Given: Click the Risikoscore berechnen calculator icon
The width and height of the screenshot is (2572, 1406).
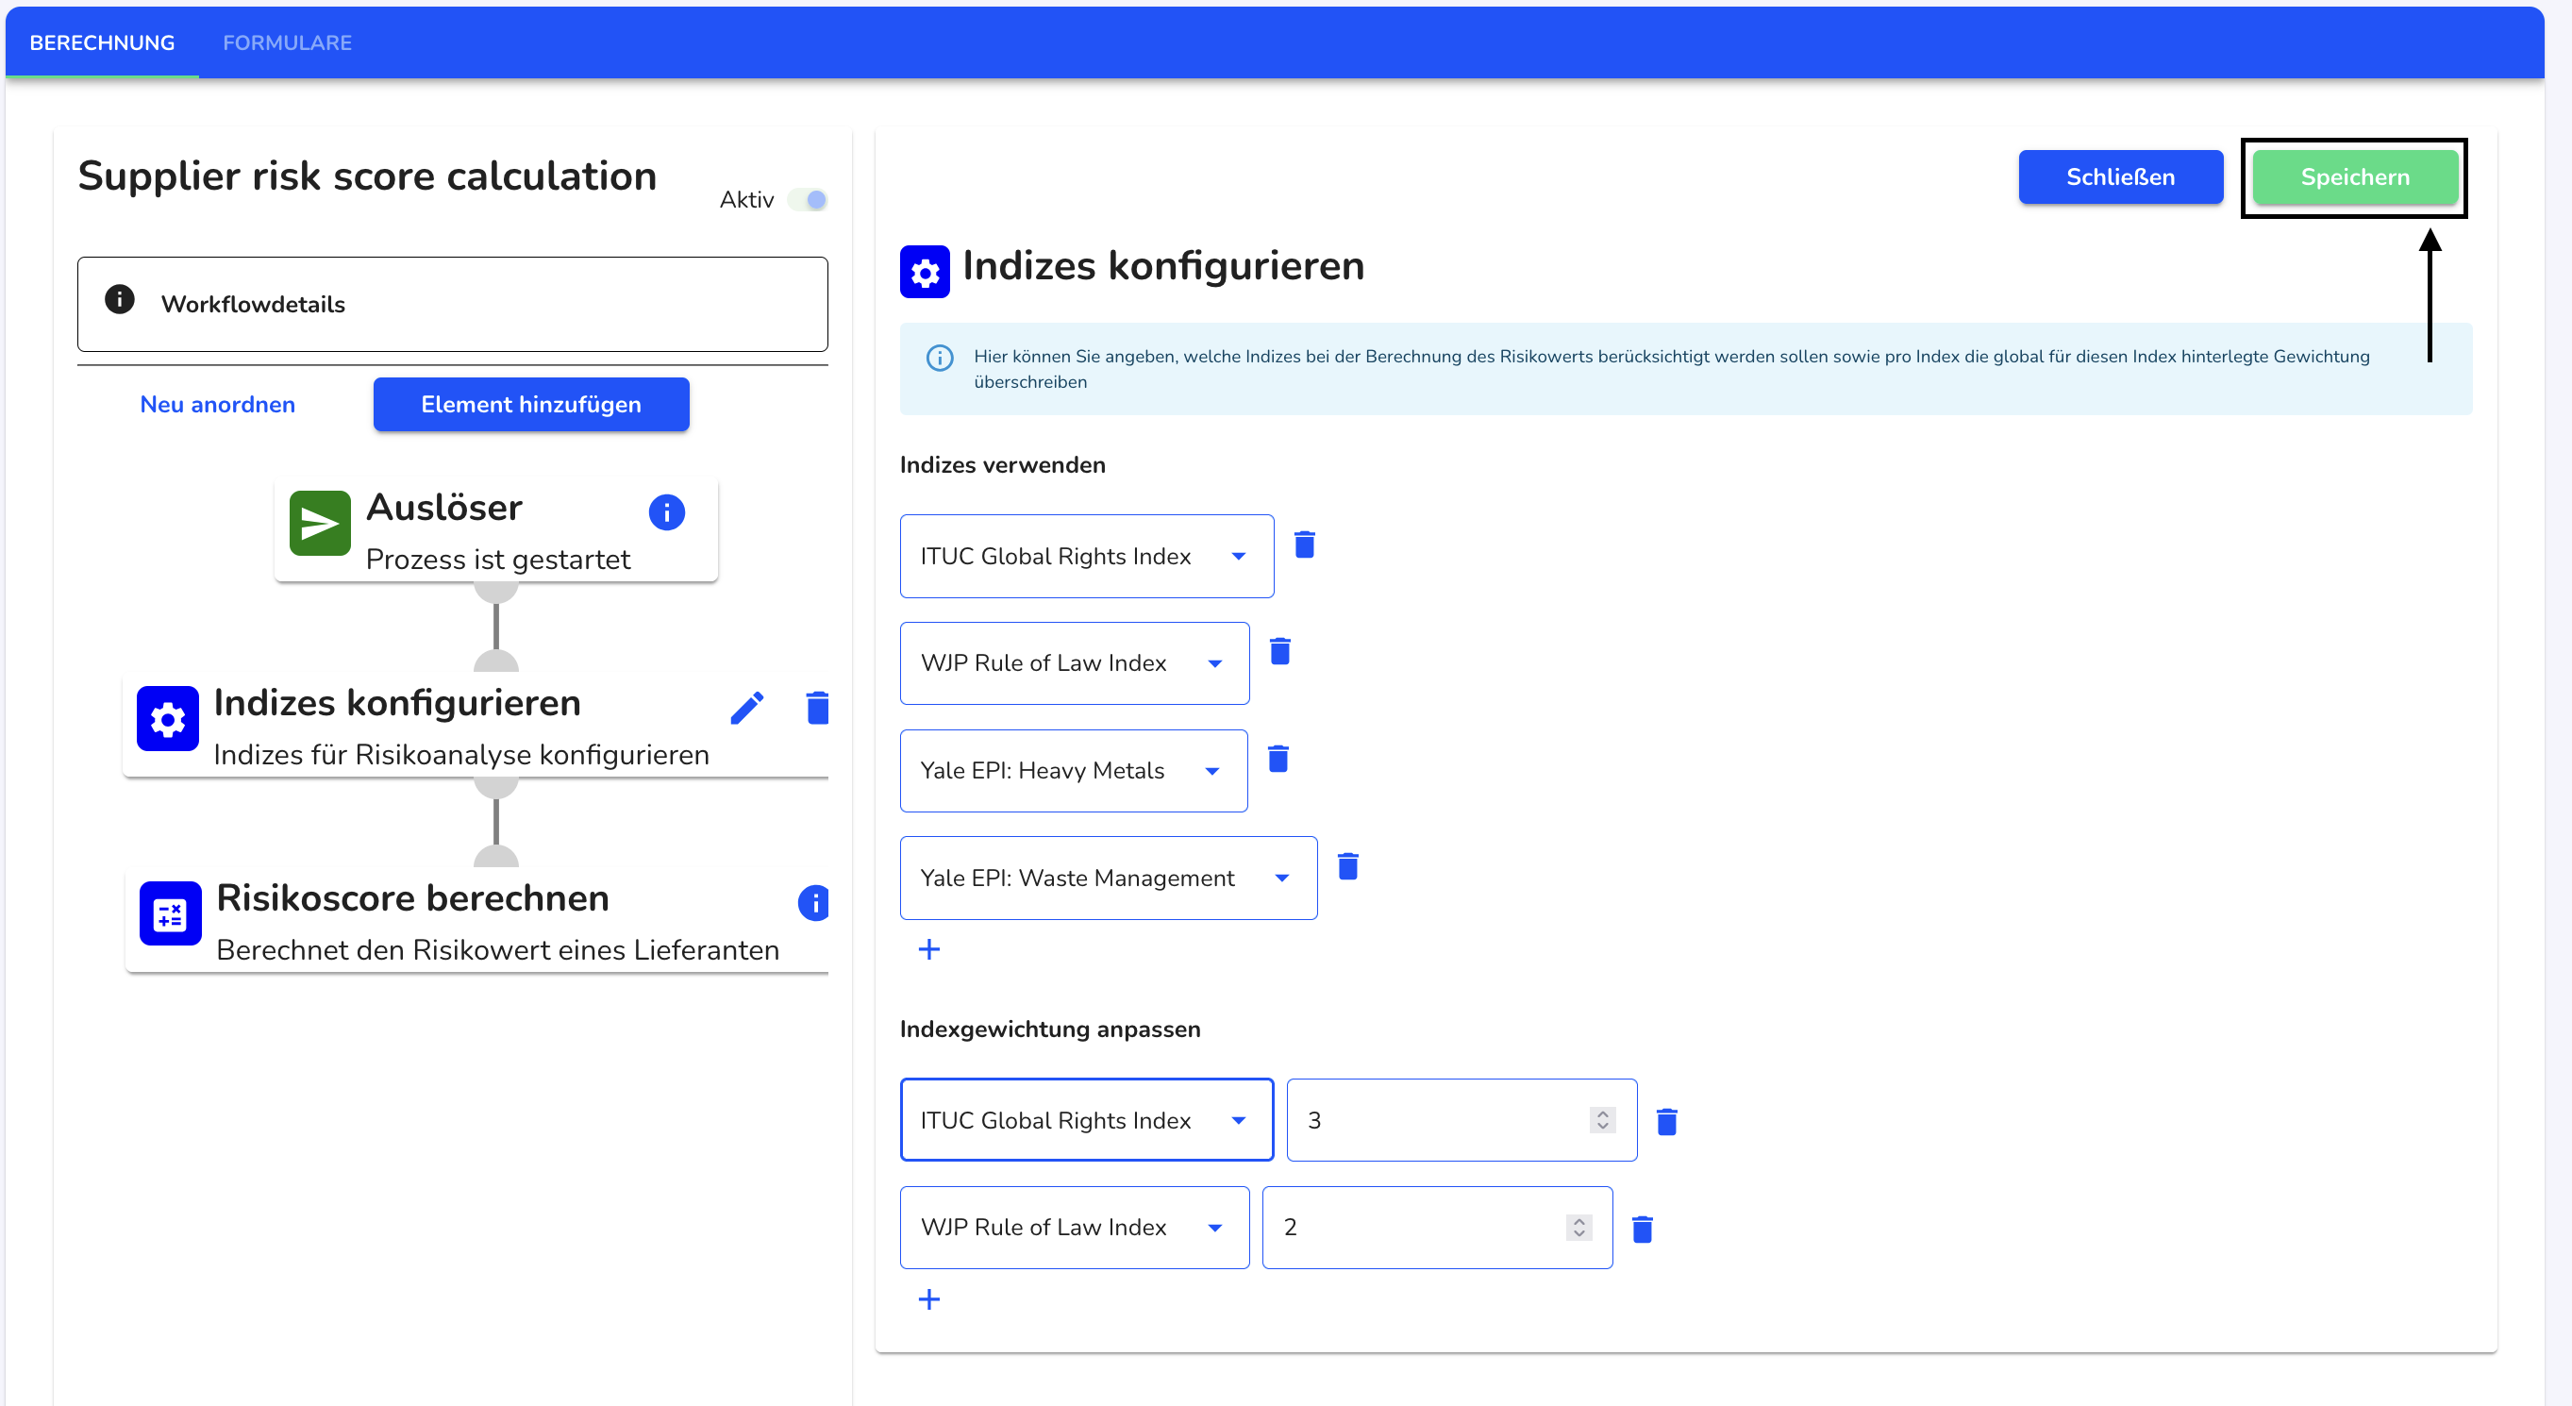Looking at the screenshot, I should coord(171,913).
